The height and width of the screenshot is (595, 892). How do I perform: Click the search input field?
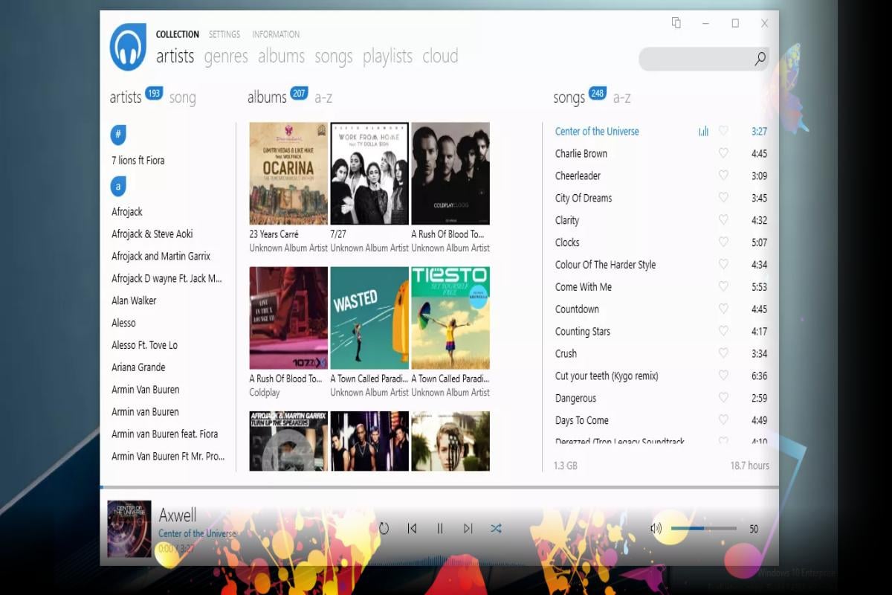tap(703, 59)
